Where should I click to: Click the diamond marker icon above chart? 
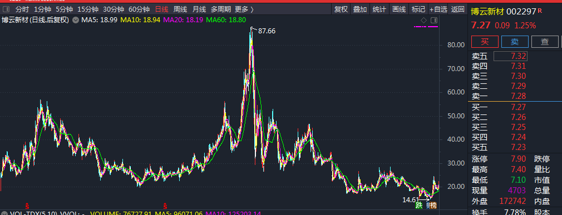(423, 20)
